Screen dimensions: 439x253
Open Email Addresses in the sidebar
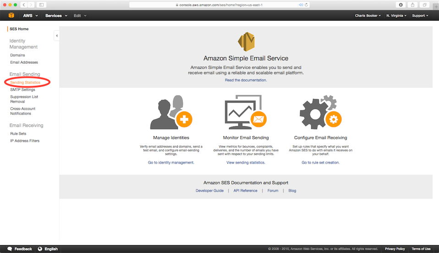pyautogui.click(x=24, y=62)
